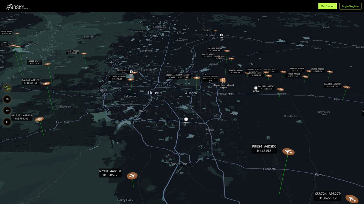
Task: Select the SKW4330 aircraft icon near Byers
Action: [x=346, y=87]
